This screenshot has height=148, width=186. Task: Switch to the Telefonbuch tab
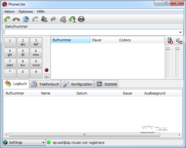[x=45, y=84]
